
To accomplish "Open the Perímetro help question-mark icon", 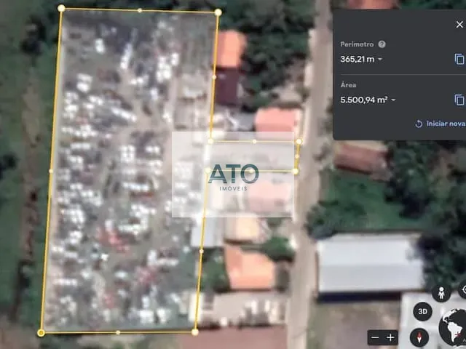I will 382,44.
